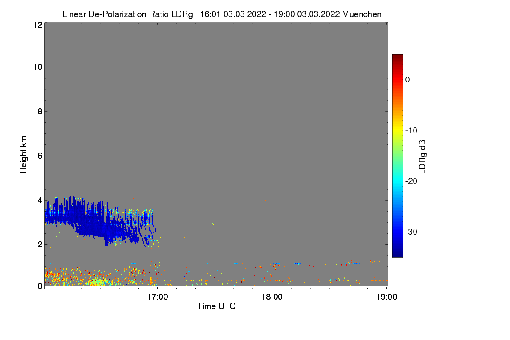Select the 6 km height tick label
The width and height of the screenshot is (510, 340).
tap(40, 156)
